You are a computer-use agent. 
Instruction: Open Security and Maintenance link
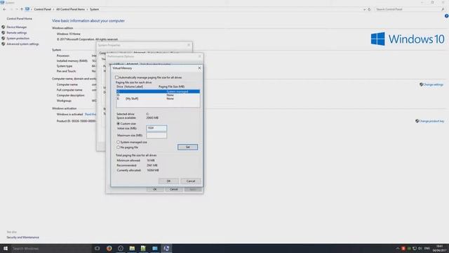(22, 238)
